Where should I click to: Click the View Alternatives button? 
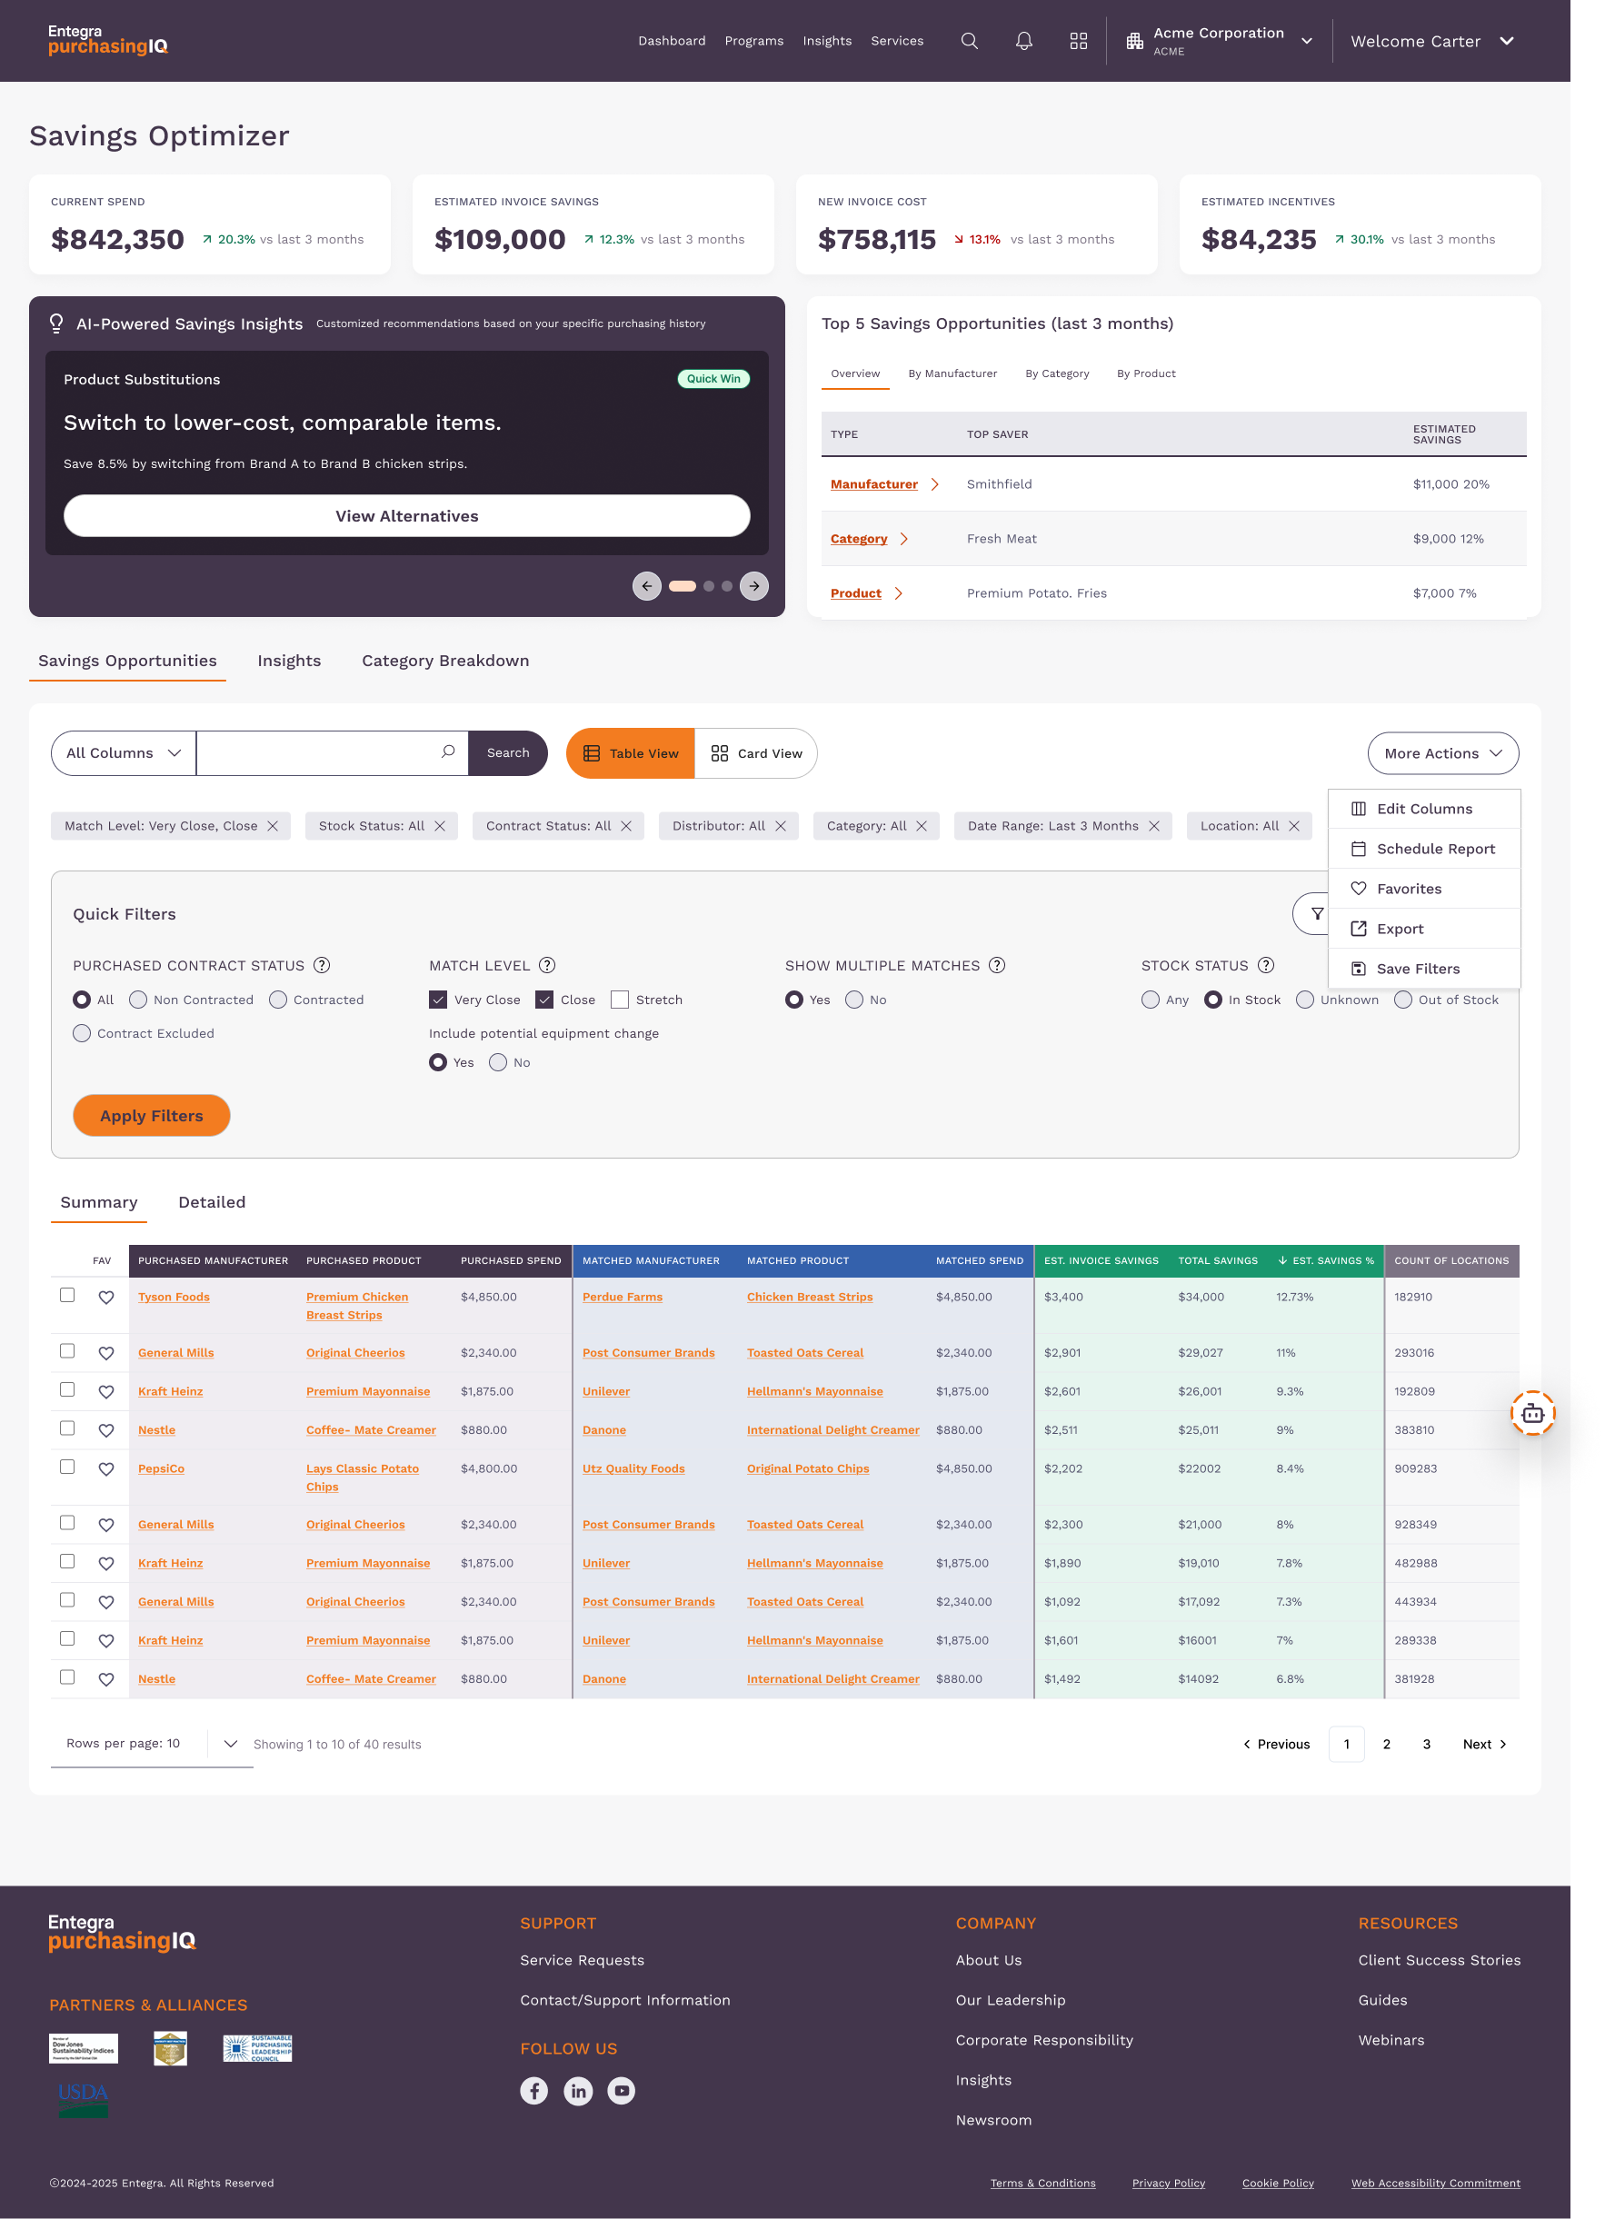click(407, 515)
